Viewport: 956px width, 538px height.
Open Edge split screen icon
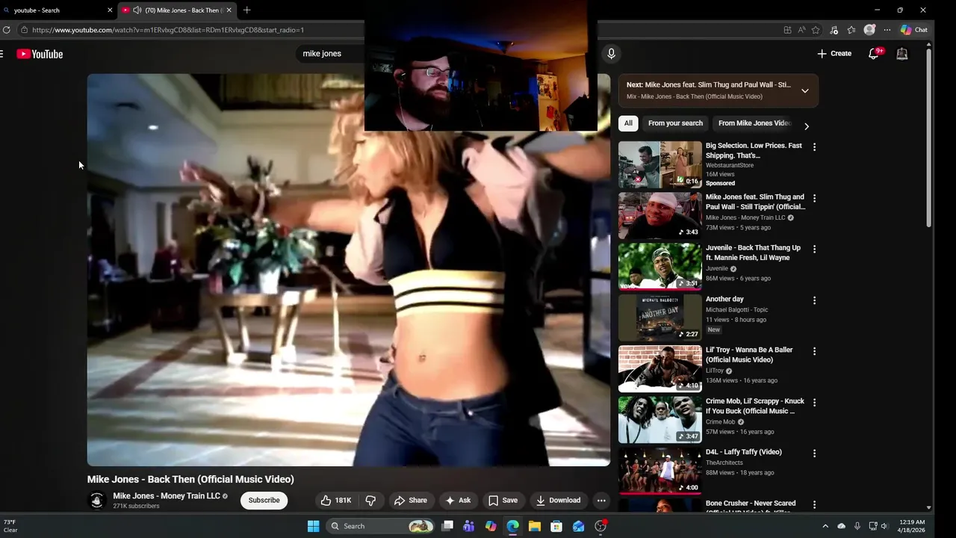tap(787, 30)
